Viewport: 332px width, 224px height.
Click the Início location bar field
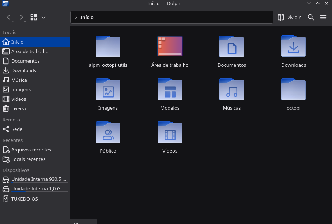tap(176, 17)
